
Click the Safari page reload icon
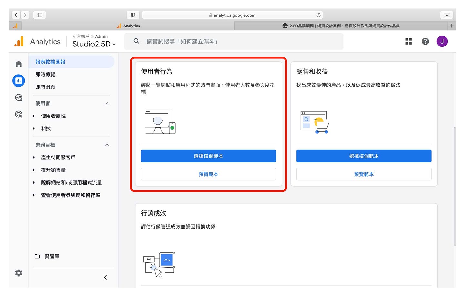(x=318, y=15)
